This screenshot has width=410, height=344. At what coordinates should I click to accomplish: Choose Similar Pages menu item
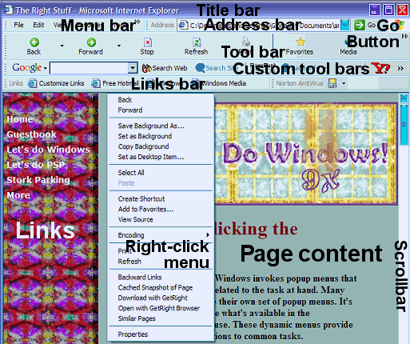161,318
